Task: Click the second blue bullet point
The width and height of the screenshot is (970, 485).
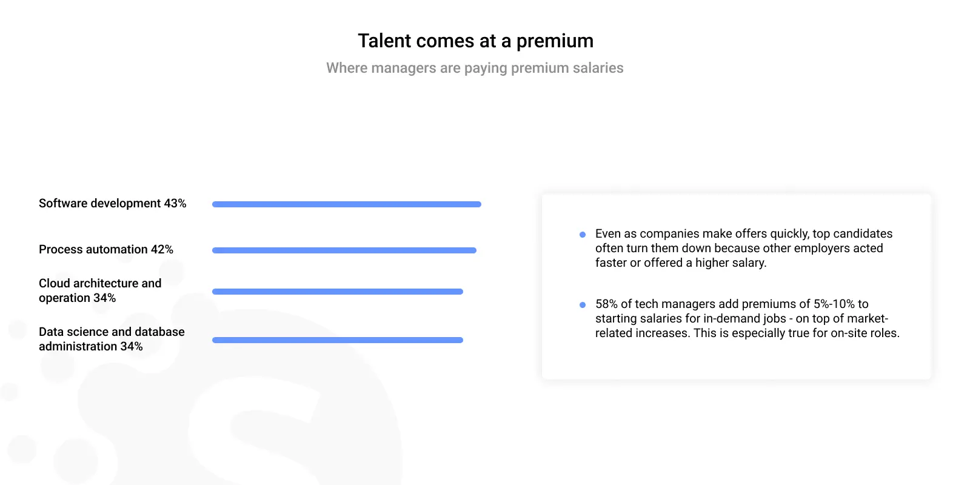Action: 583,305
